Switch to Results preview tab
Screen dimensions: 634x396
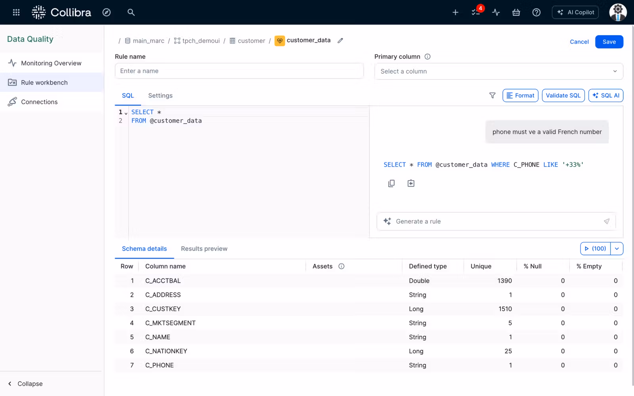pos(204,249)
